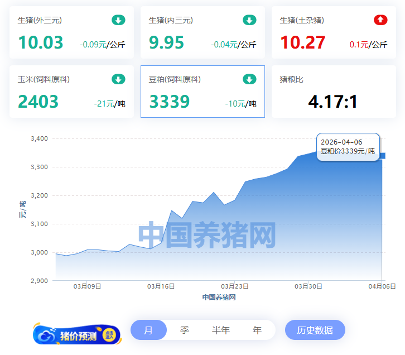
Task: Select the 玉米(饲料原料) price card
Action: click(71, 92)
